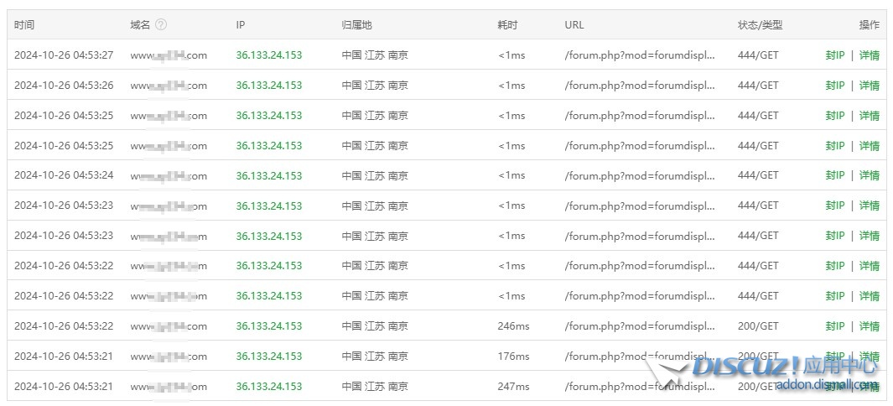The image size is (893, 406).
Task: Click the 归属地 column header
Action: click(x=356, y=25)
